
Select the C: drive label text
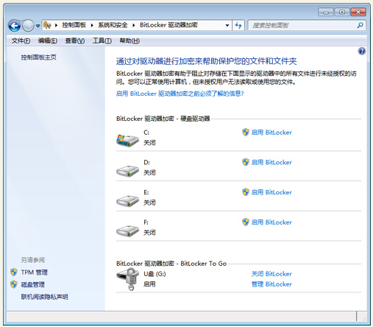click(146, 133)
